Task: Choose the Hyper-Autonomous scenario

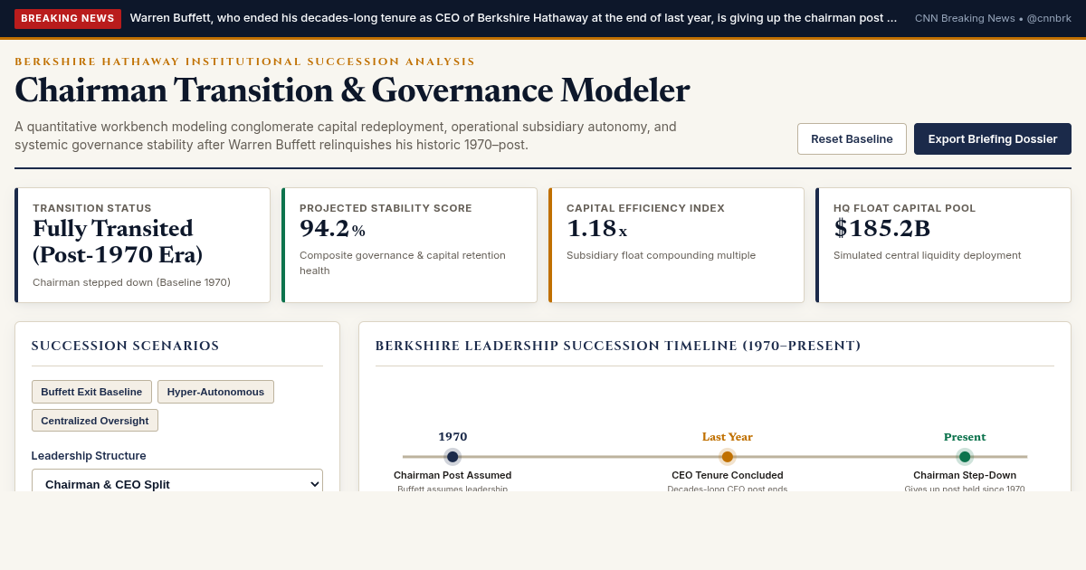Action: point(215,392)
